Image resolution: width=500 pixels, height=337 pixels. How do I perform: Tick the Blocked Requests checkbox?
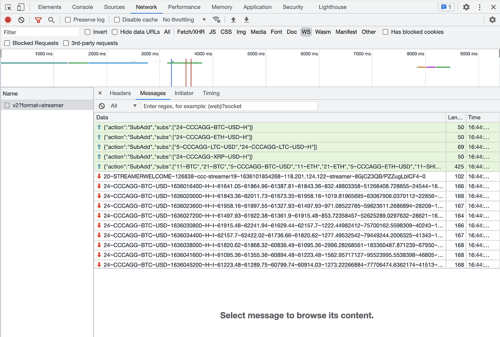point(7,43)
